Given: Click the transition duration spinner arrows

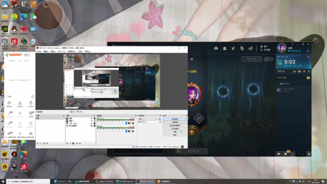Looking at the screenshot, I should (x=160, y=122).
